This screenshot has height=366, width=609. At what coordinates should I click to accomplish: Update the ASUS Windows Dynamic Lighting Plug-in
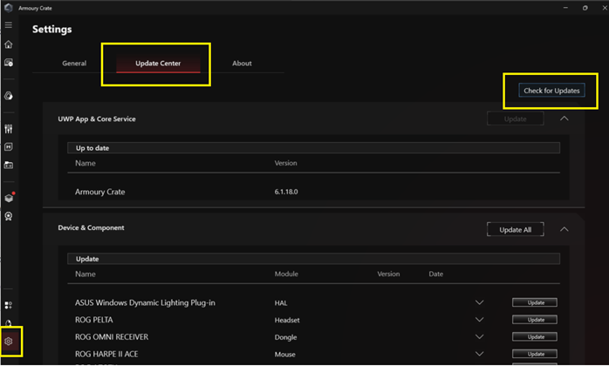[535, 302]
